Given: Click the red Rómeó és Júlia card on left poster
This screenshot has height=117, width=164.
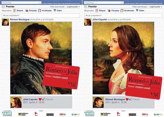Looking at the screenshot, I should pyautogui.click(x=61, y=76).
